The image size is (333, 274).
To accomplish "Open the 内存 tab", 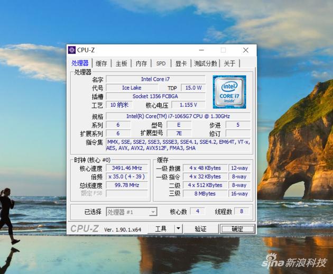I will pyautogui.click(x=141, y=63).
